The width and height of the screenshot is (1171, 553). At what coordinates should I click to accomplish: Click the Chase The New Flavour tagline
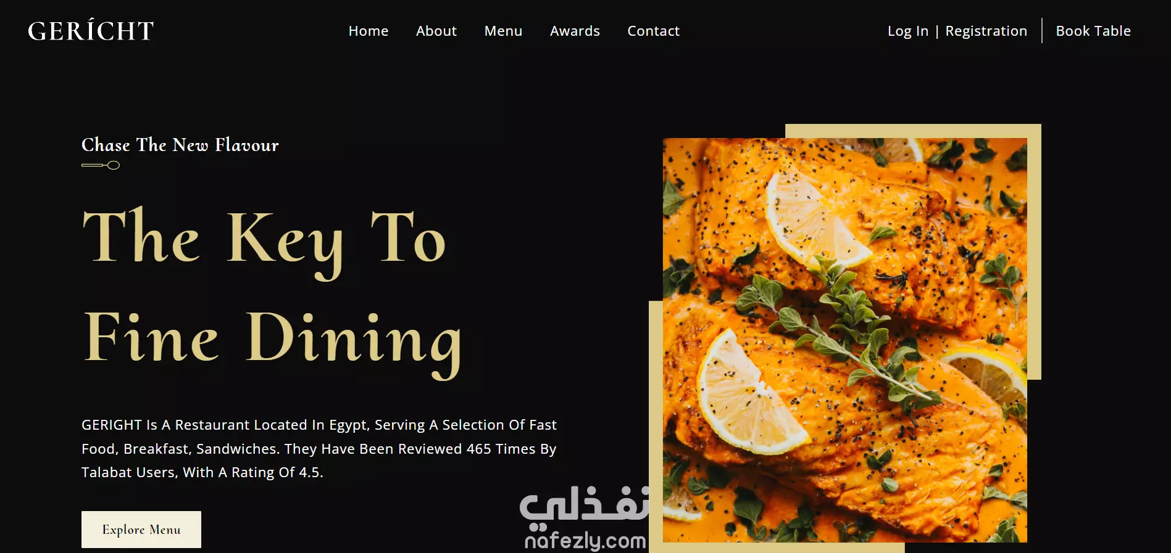180,145
